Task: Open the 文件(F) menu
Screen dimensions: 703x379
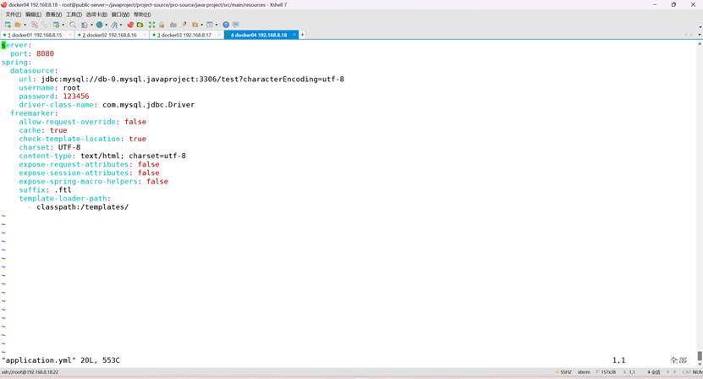Action: click(14, 14)
